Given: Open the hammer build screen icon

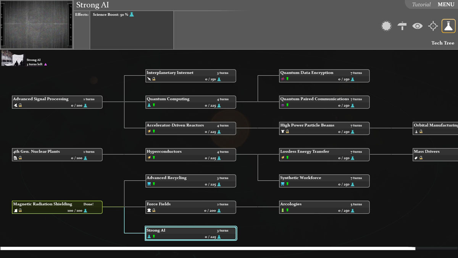Looking at the screenshot, I should point(402,26).
